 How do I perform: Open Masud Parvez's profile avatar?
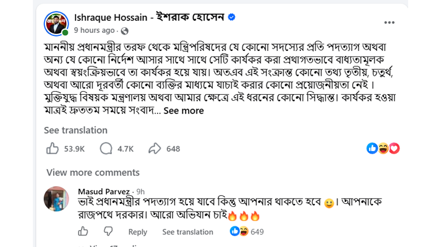56,198
